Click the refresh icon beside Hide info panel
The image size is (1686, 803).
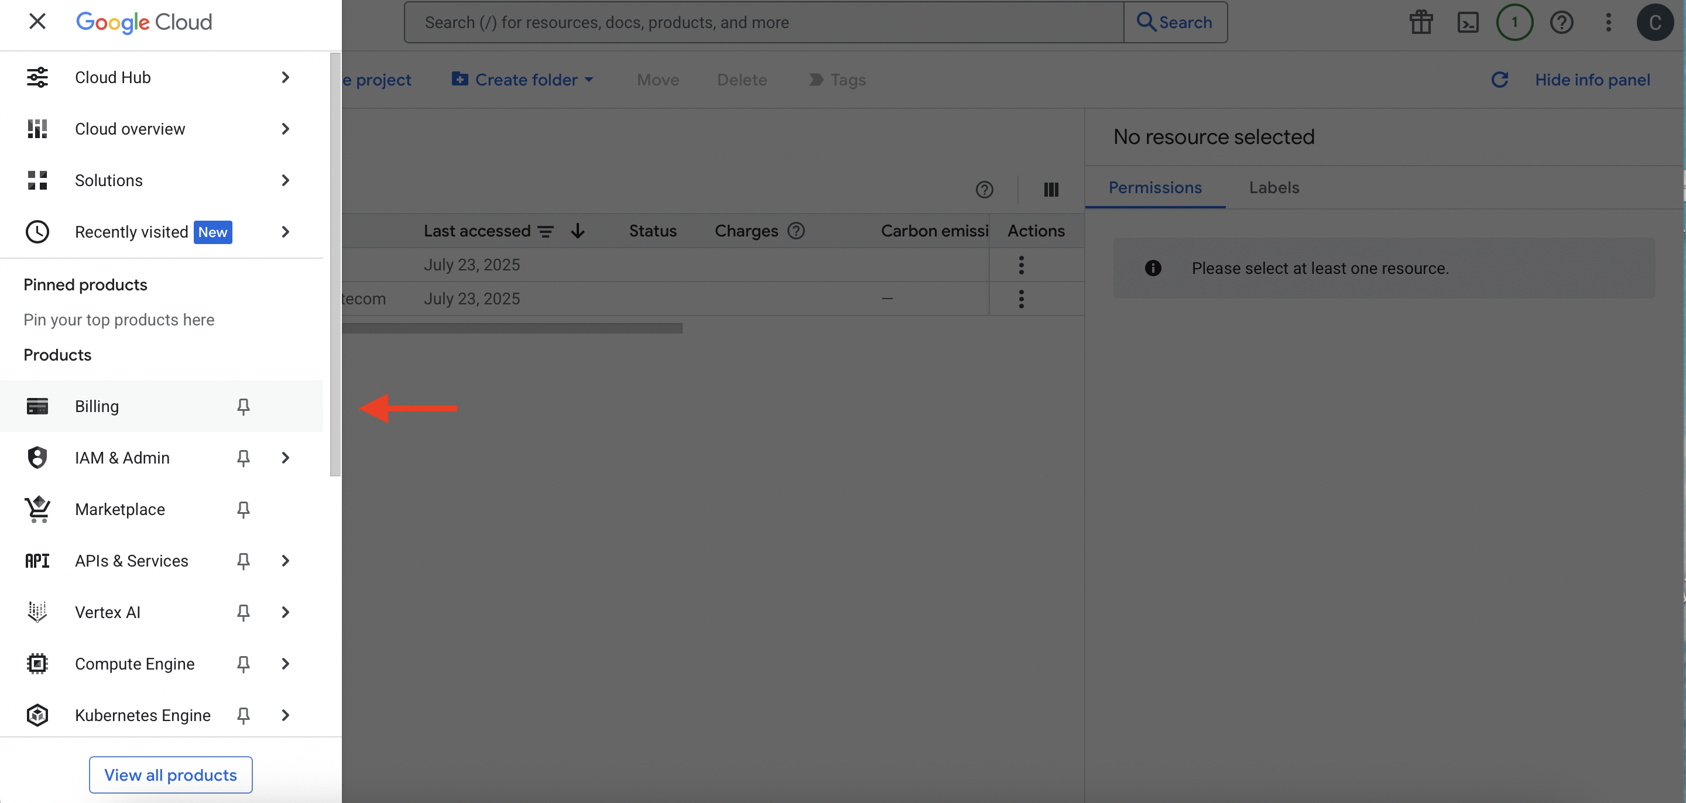(1499, 80)
